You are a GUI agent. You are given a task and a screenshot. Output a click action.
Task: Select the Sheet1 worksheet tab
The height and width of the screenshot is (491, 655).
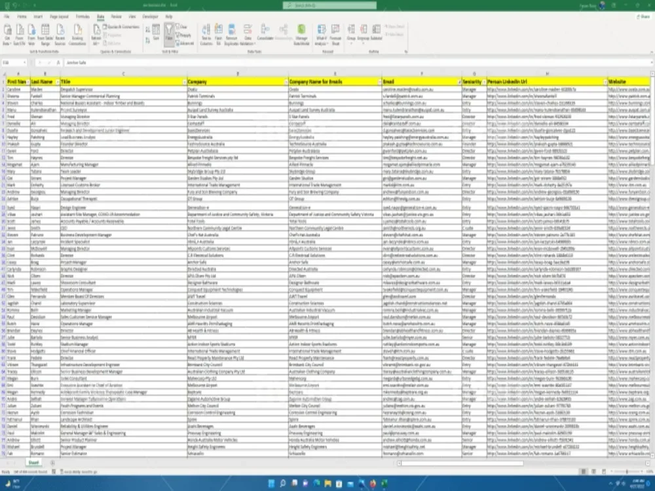[33, 463]
